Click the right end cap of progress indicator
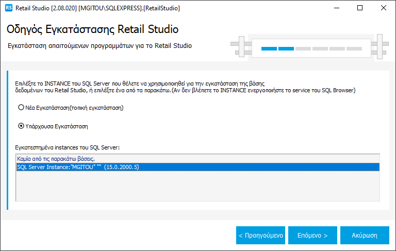Viewport: 396px width, 251px height. (379, 48)
